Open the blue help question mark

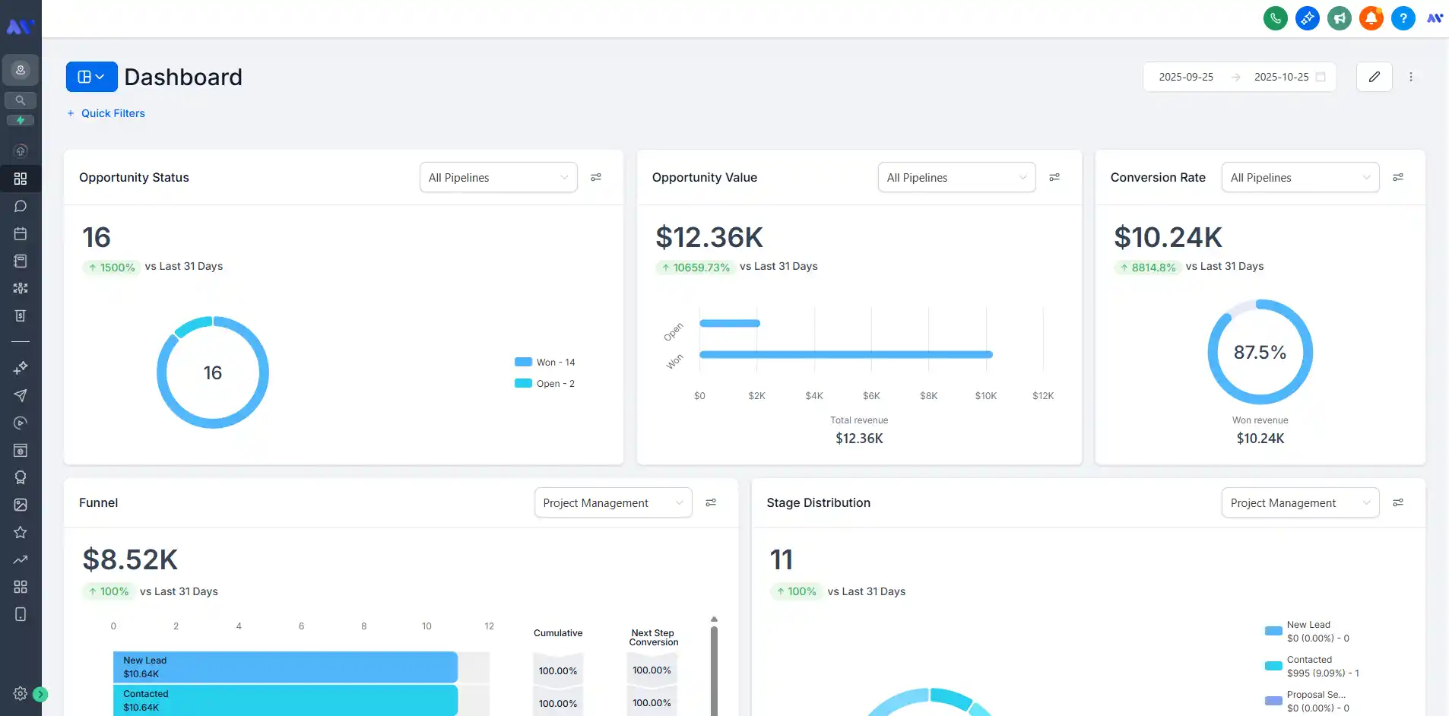coord(1403,18)
